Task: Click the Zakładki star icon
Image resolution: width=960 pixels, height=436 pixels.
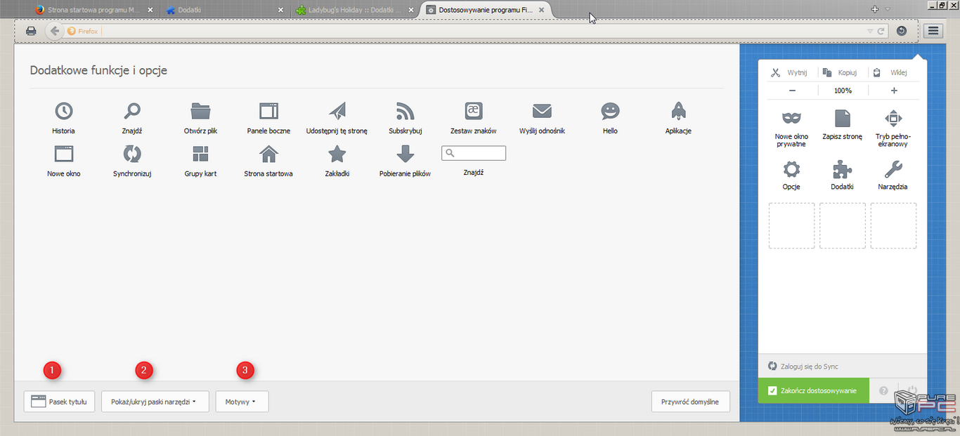Action: 337,154
